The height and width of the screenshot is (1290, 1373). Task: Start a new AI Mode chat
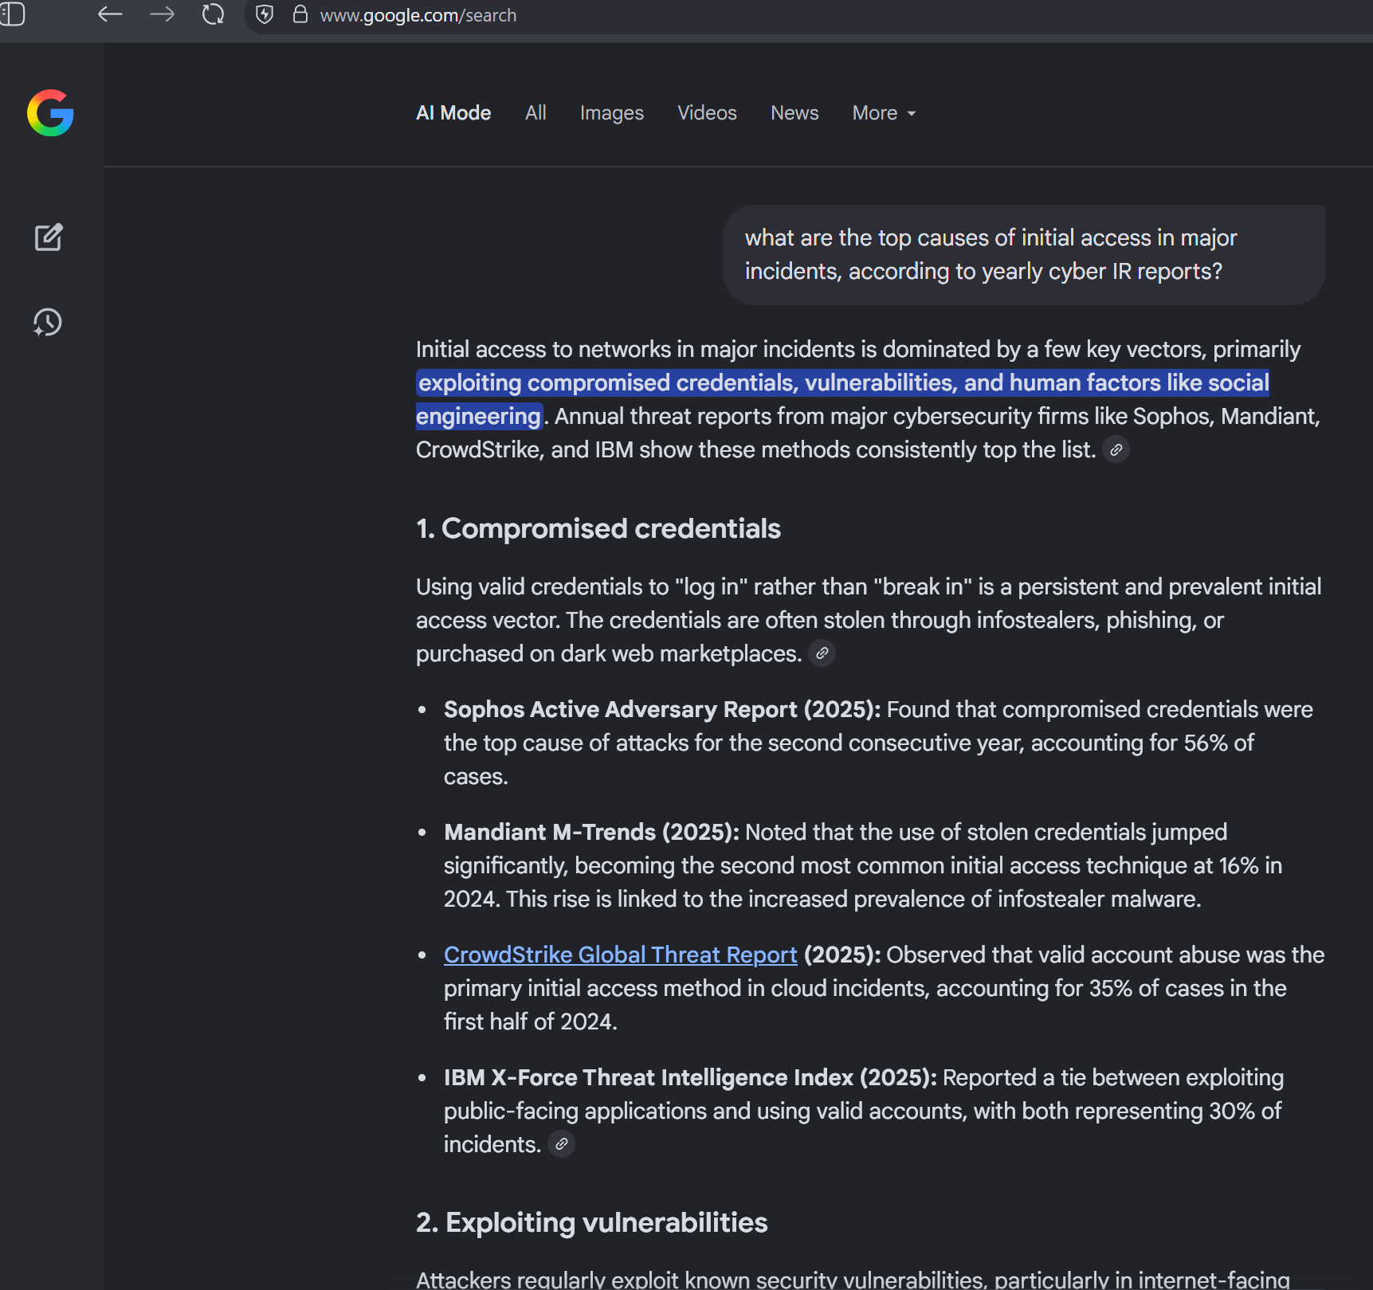click(49, 237)
